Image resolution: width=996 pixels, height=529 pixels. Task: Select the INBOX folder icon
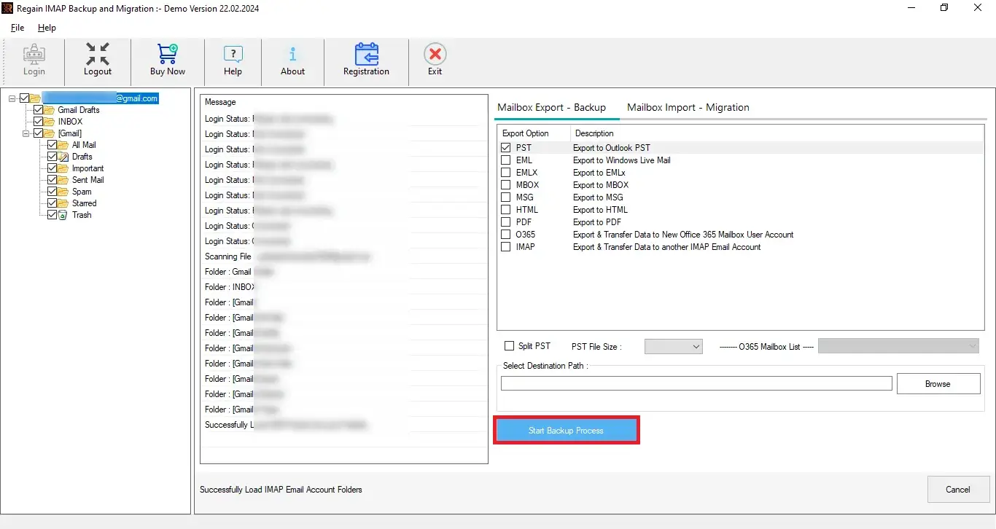pos(50,122)
